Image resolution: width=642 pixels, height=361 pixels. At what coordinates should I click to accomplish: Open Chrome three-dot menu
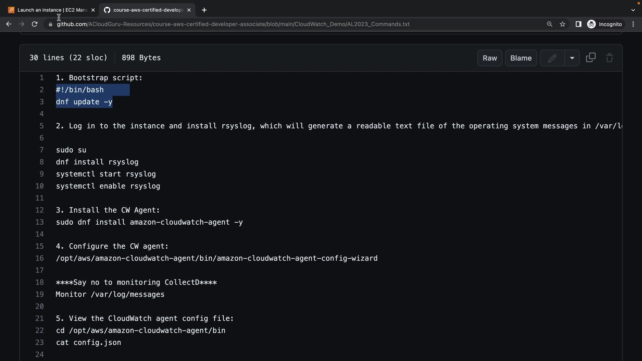click(633, 24)
